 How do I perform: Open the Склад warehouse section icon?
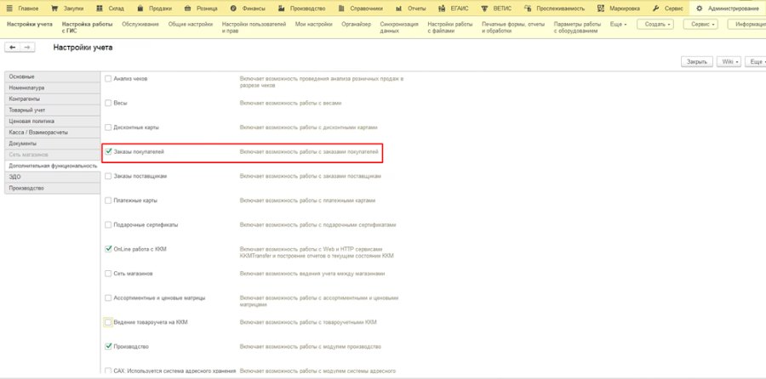pos(100,8)
